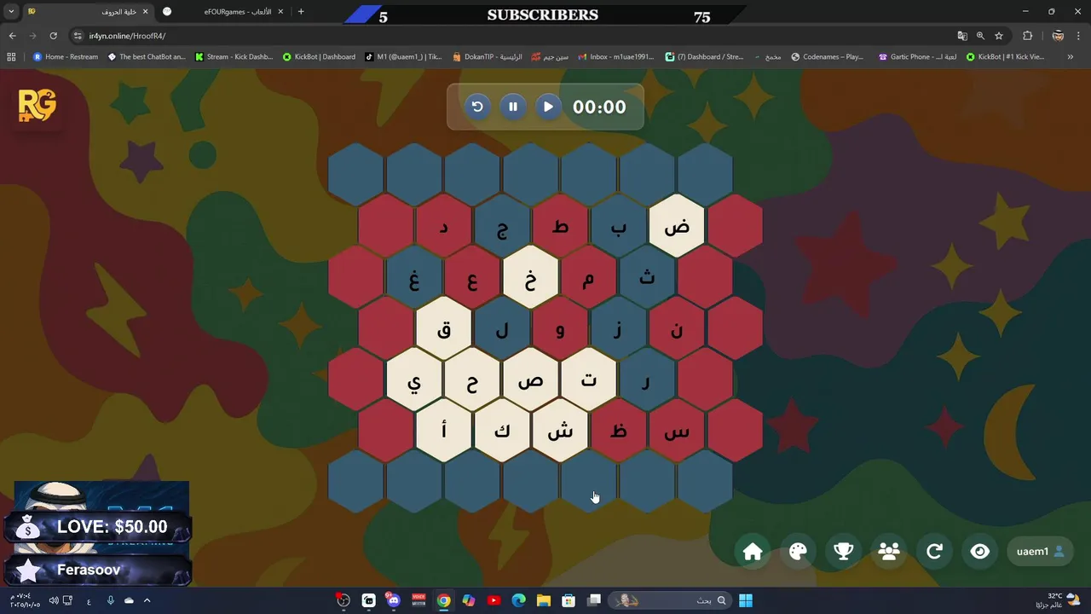Open the Gartic Phone bookmark
Screen dimensions: 1091x614
click(x=916, y=57)
